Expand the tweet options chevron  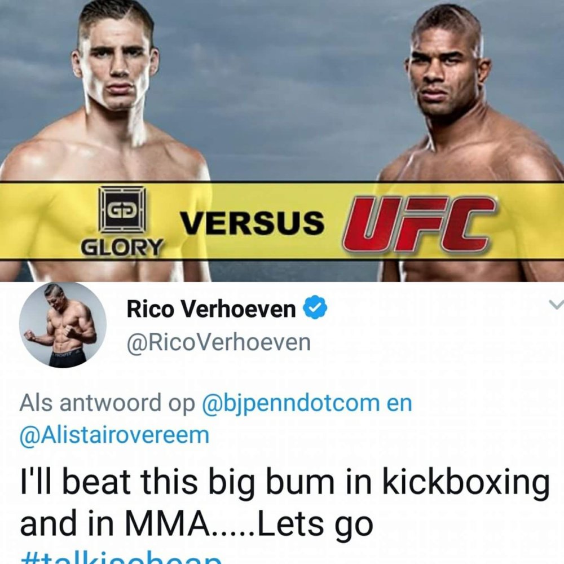pos(556,305)
